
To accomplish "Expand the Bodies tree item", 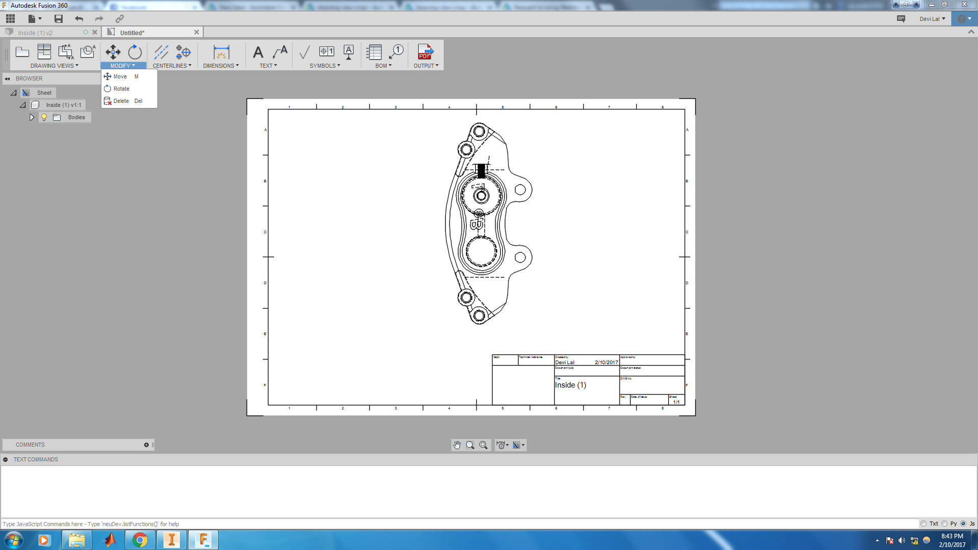I will [x=32, y=118].
